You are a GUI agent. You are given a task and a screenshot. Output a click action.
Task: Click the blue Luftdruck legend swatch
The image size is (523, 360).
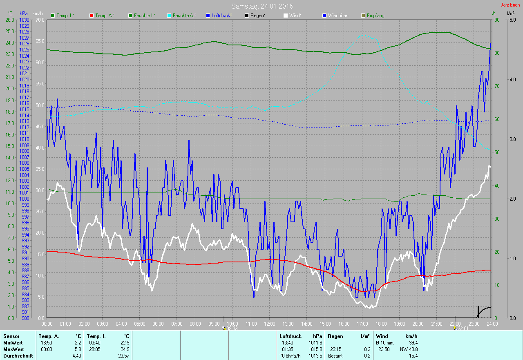pyautogui.click(x=208, y=16)
